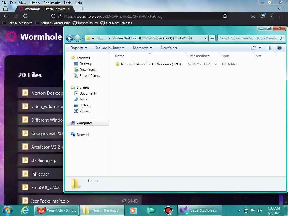288x216 pixels.
Task: Select Computer in navigation pane
Action: click(x=88, y=123)
